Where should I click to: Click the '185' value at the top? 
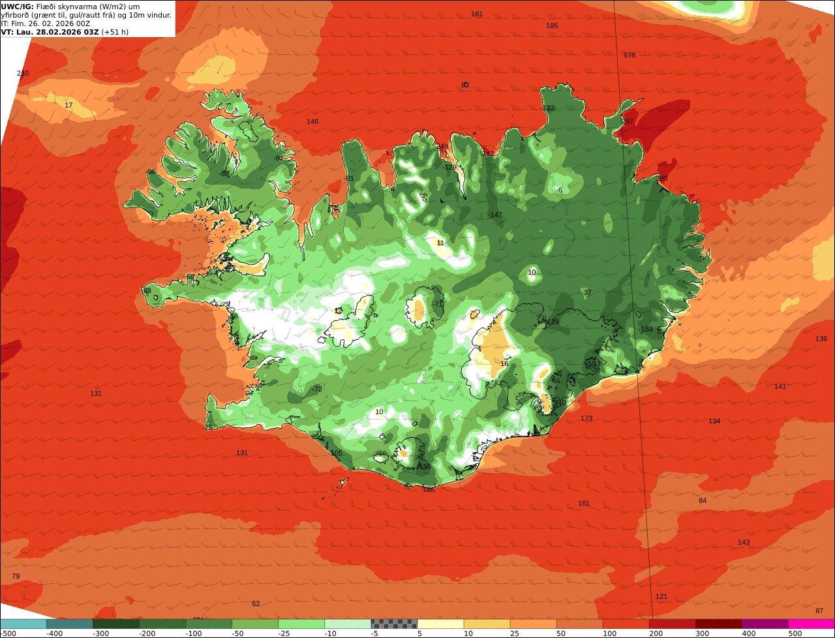[x=552, y=25]
